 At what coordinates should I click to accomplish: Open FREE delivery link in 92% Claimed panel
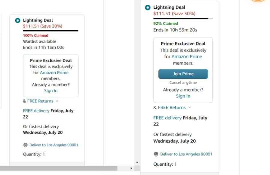point(167,118)
